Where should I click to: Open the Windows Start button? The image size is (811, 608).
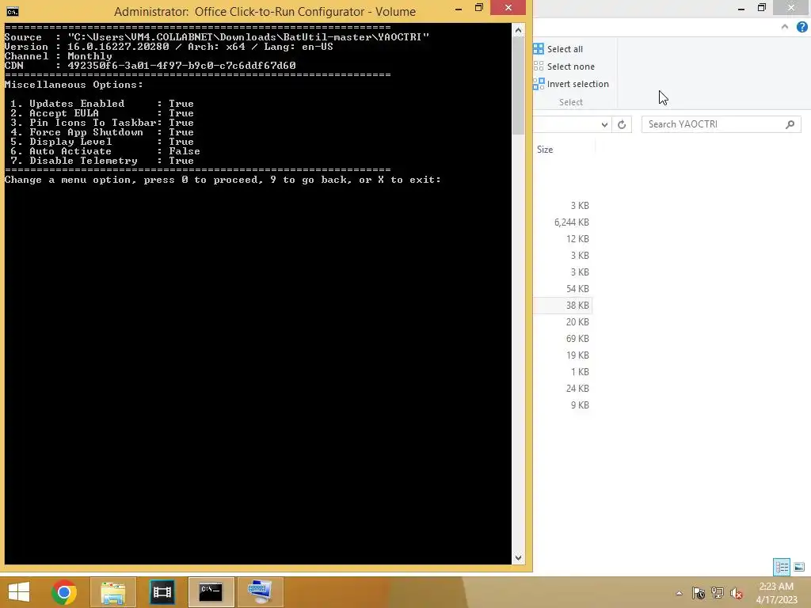19,592
